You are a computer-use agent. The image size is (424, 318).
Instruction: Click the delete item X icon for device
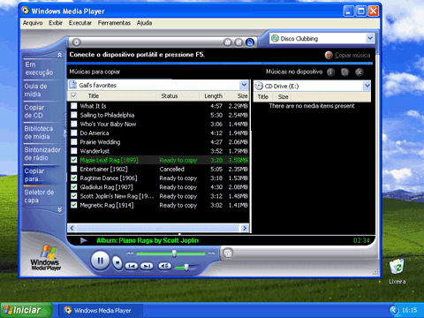(x=360, y=72)
